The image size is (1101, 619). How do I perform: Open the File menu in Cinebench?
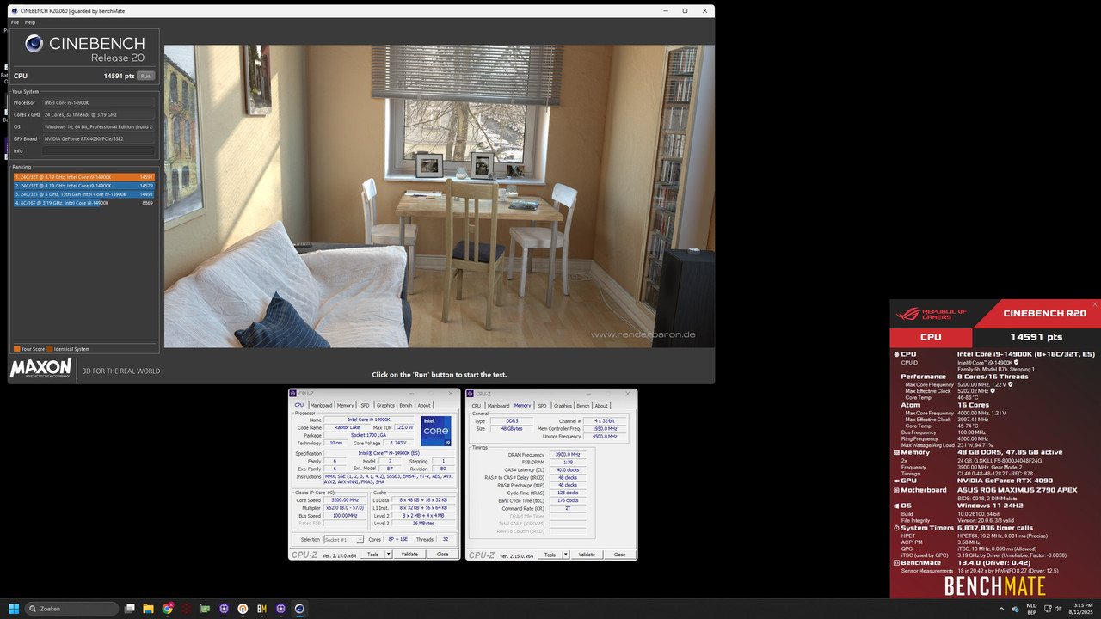(x=15, y=22)
